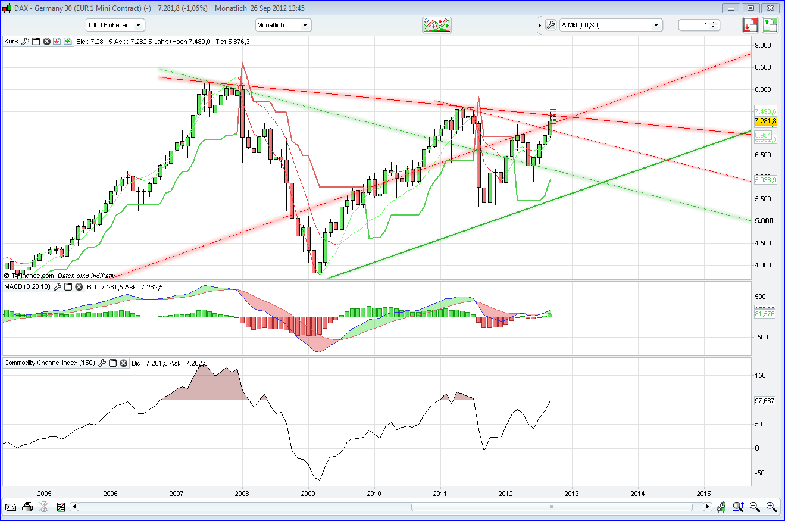Open the chart type selector icon
785x521 pixels.
click(437, 25)
